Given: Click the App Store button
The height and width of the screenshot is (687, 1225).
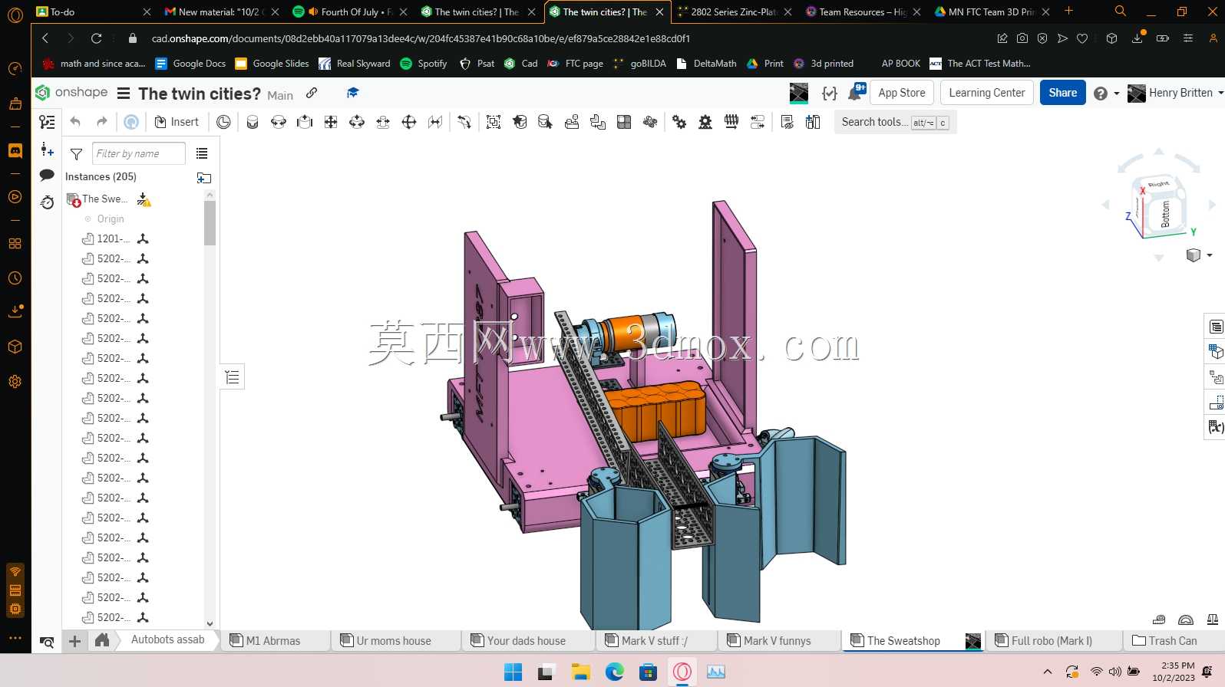Looking at the screenshot, I should [x=902, y=93].
